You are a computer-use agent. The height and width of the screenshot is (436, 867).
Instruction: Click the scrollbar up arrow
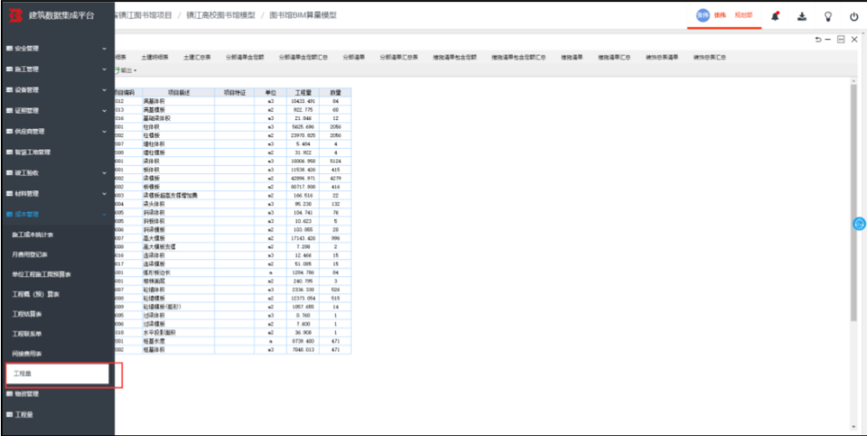854,80
